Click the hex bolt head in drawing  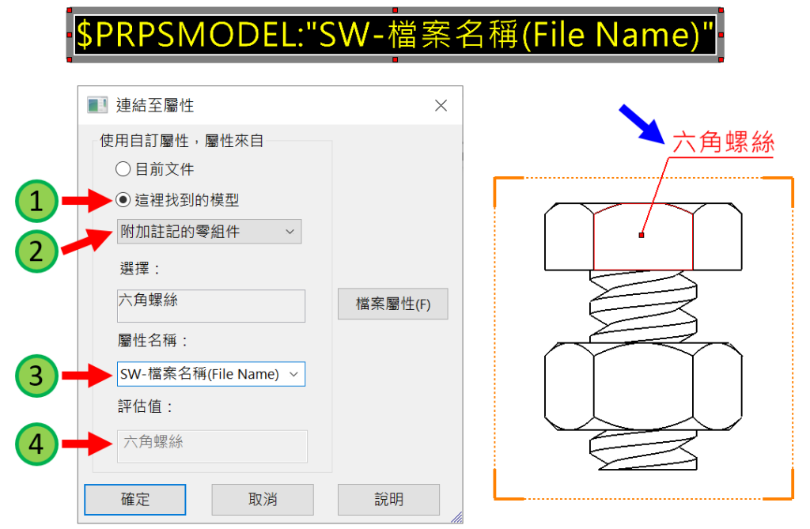[x=643, y=236]
